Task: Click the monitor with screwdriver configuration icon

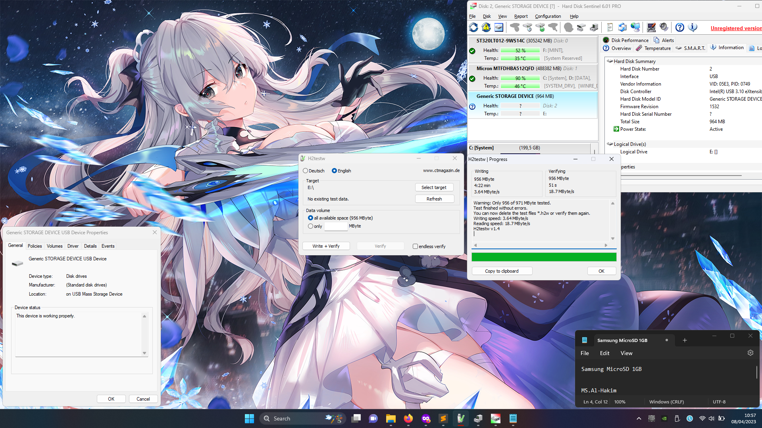Action: click(651, 27)
